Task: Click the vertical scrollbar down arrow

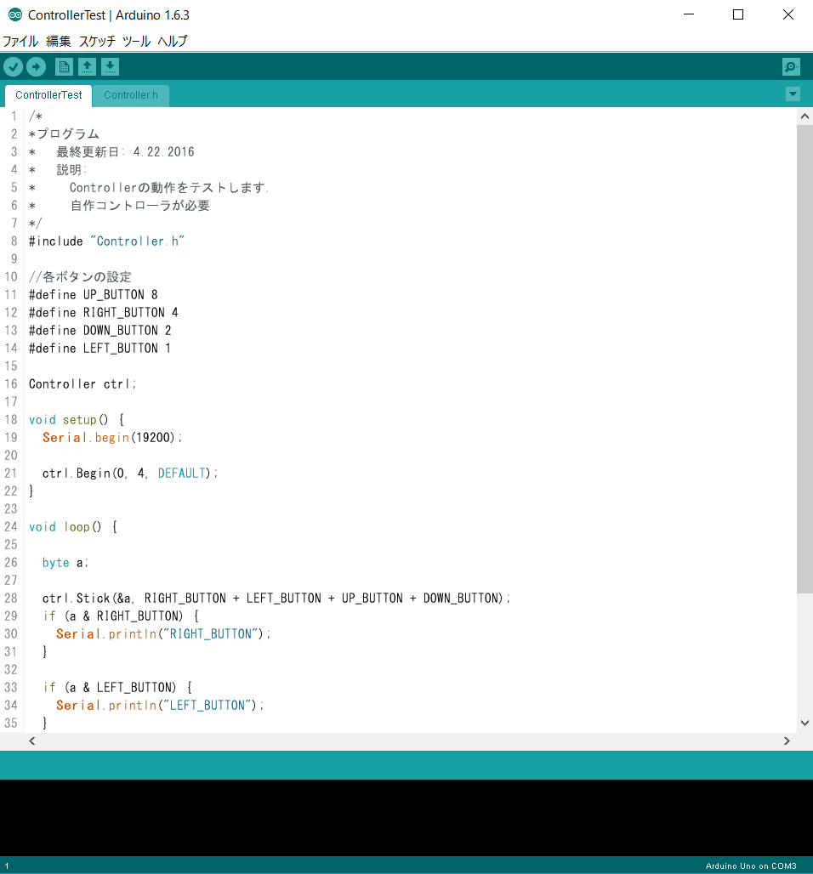Action: pyautogui.click(x=804, y=723)
